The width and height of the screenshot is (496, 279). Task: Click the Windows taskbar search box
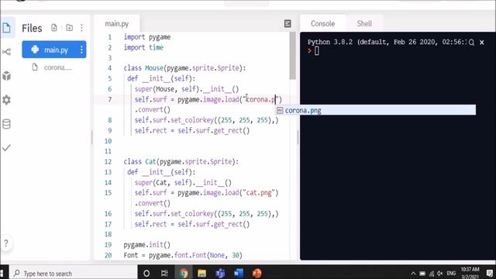point(74,274)
